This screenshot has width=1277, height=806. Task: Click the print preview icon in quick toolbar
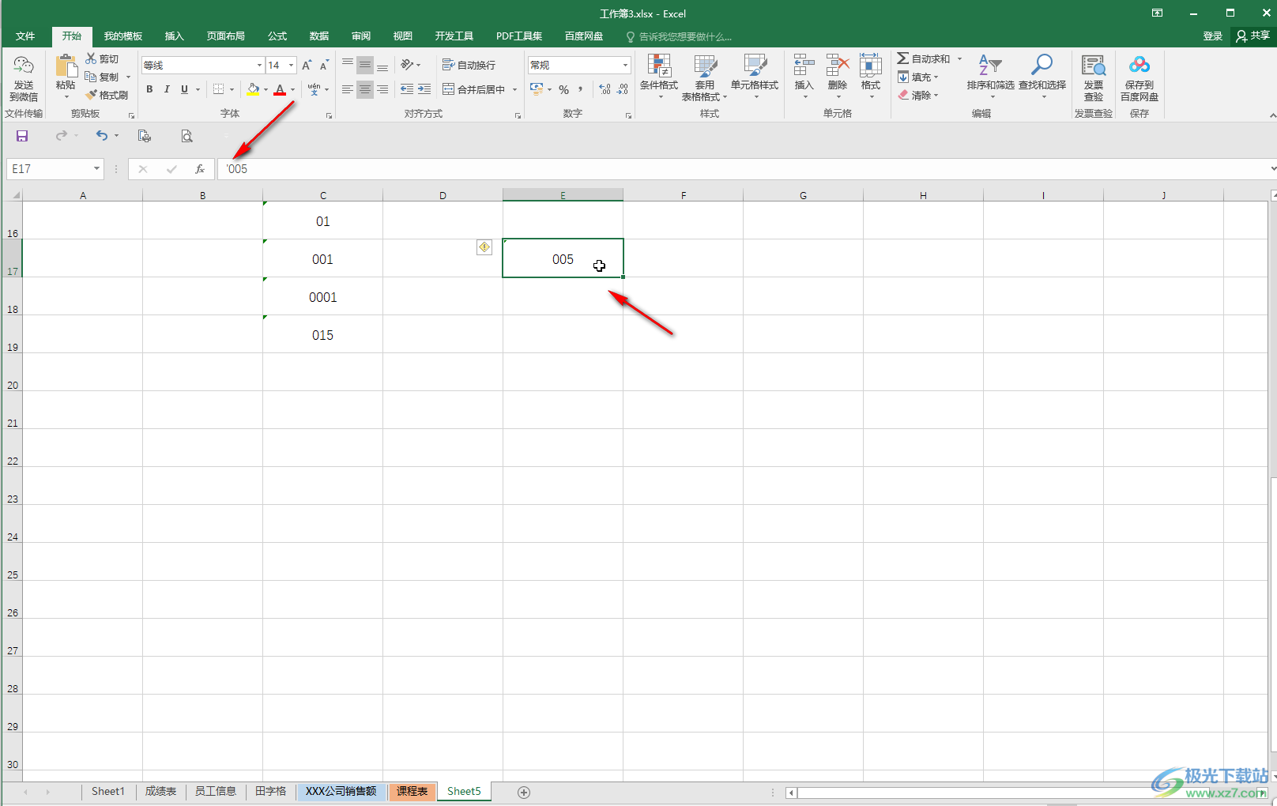click(x=186, y=136)
